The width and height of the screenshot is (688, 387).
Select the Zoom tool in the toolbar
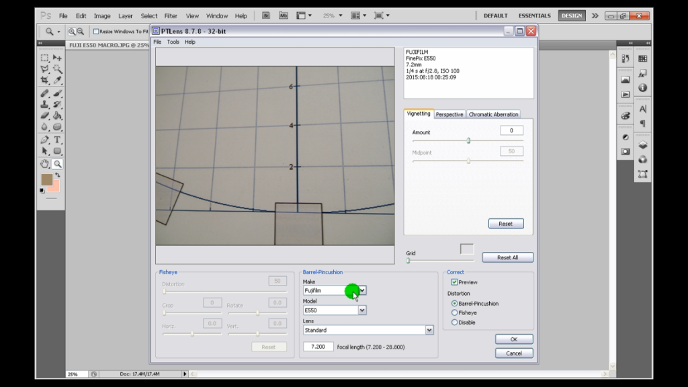point(56,164)
